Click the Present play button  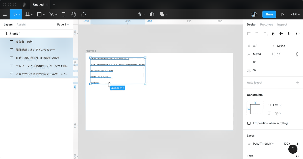[x=283, y=14]
